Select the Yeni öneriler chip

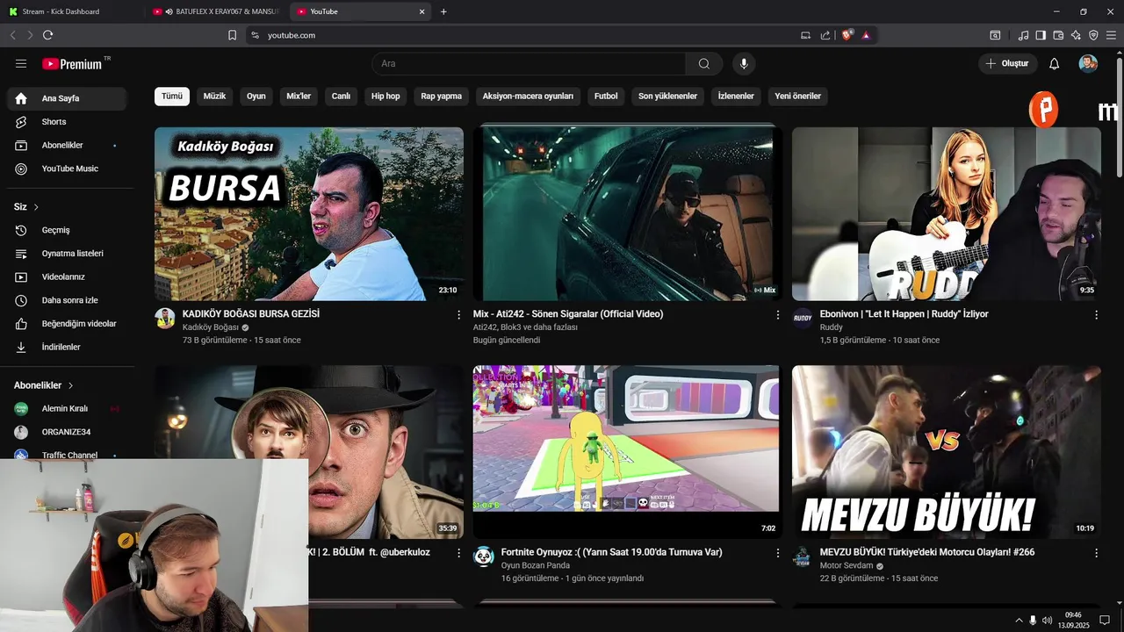click(x=797, y=96)
